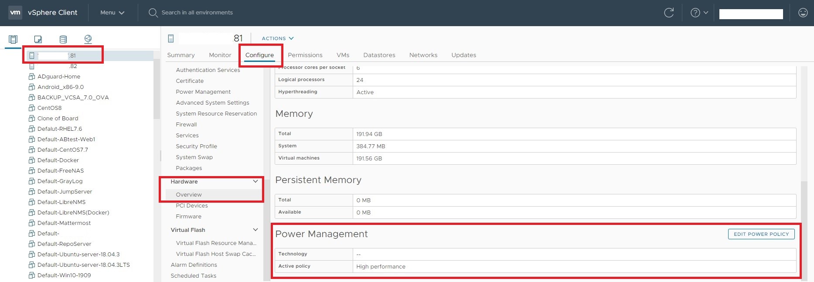Click the Search in all environments field
The image size is (814, 282).
[197, 13]
